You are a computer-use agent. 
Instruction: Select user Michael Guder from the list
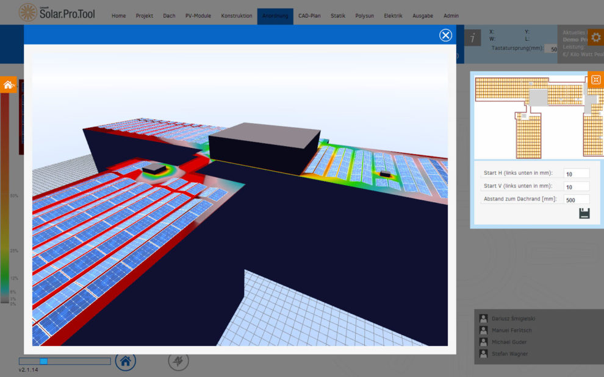(x=509, y=342)
